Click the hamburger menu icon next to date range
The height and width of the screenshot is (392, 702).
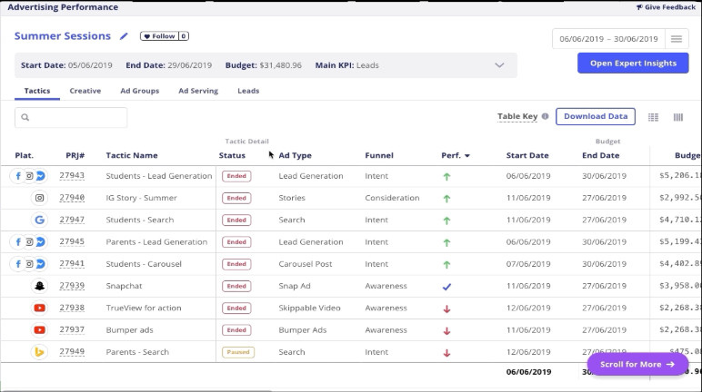[x=676, y=39]
